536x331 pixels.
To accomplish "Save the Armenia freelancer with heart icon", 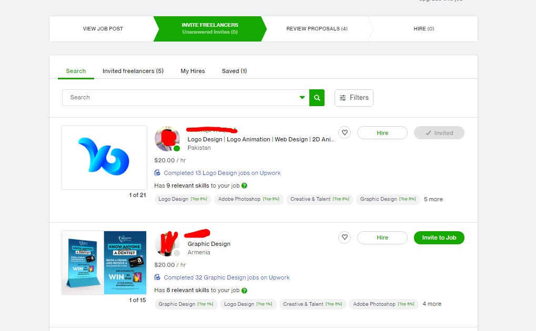I will pos(345,237).
